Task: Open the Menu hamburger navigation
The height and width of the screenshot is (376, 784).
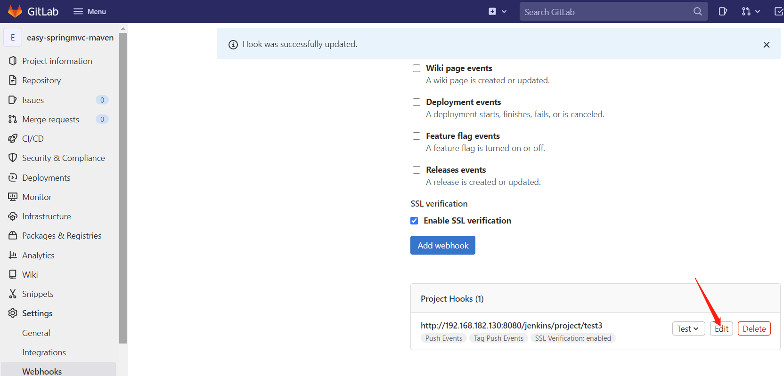Action: click(90, 11)
